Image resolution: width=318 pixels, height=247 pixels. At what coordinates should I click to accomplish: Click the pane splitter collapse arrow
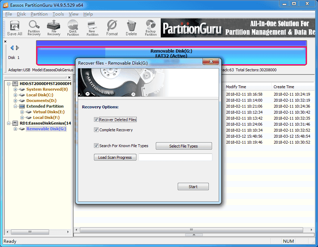194,235
